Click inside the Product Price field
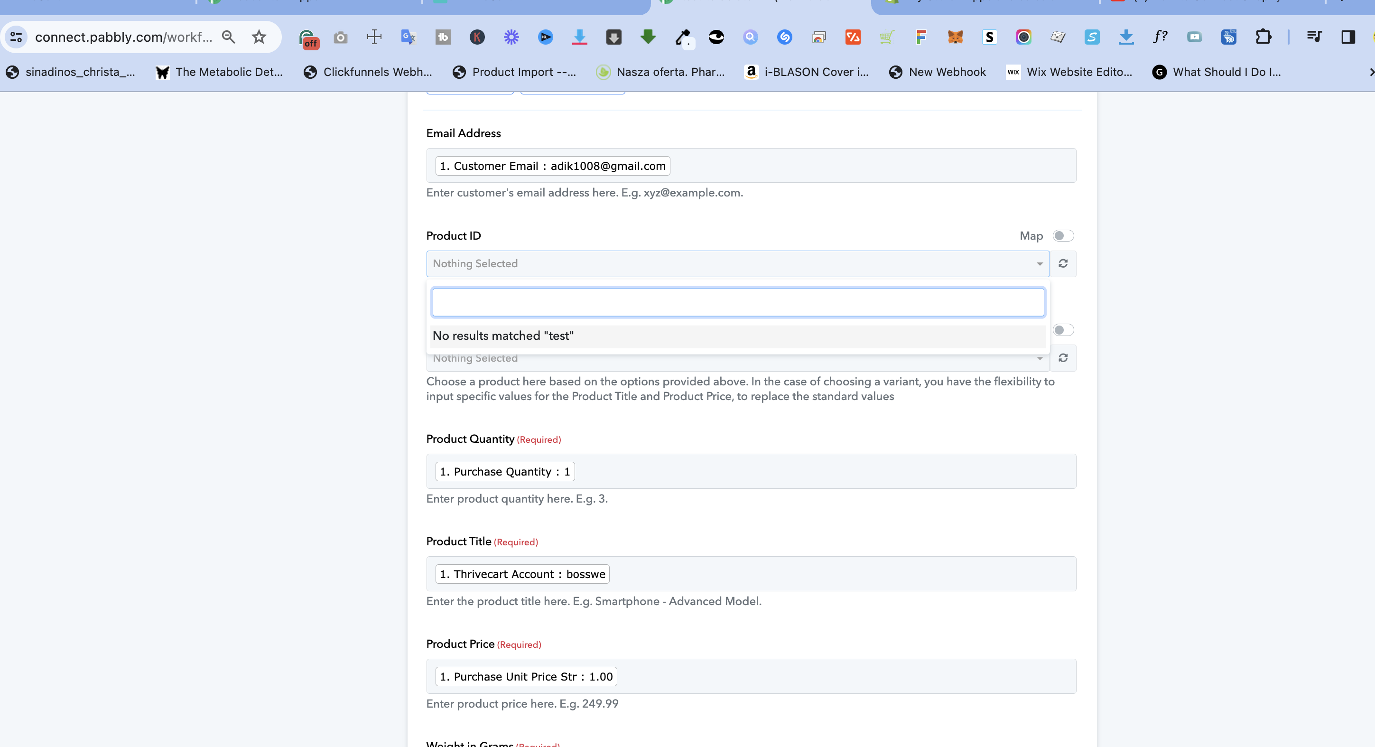The height and width of the screenshot is (747, 1375). pyautogui.click(x=751, y=676)
